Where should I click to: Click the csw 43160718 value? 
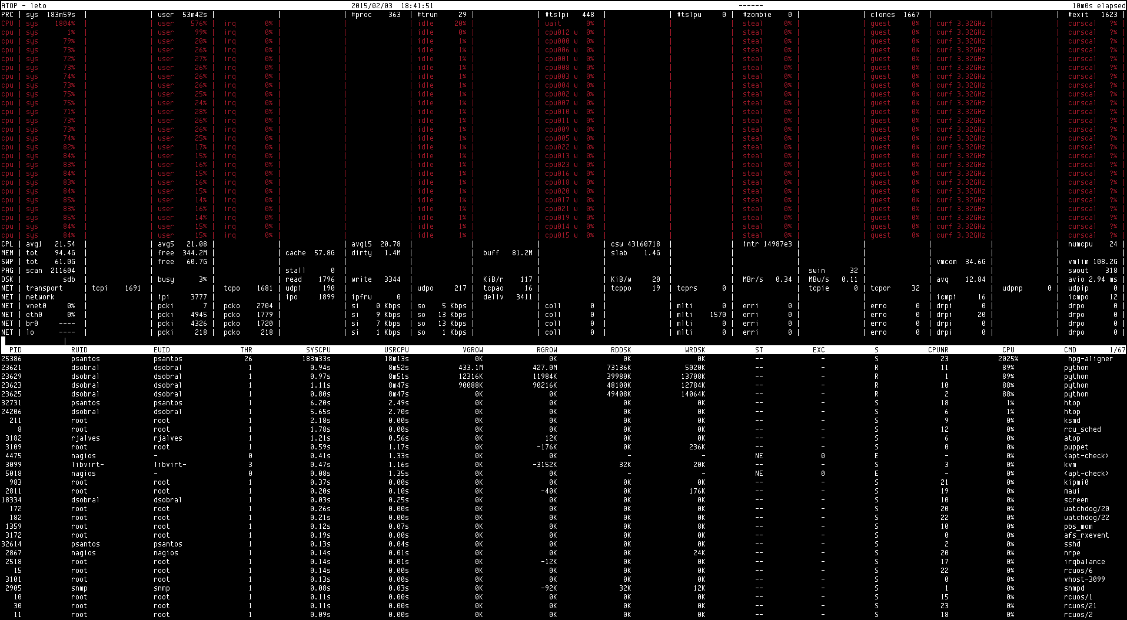pyautogui.click(x=635, y=244)
